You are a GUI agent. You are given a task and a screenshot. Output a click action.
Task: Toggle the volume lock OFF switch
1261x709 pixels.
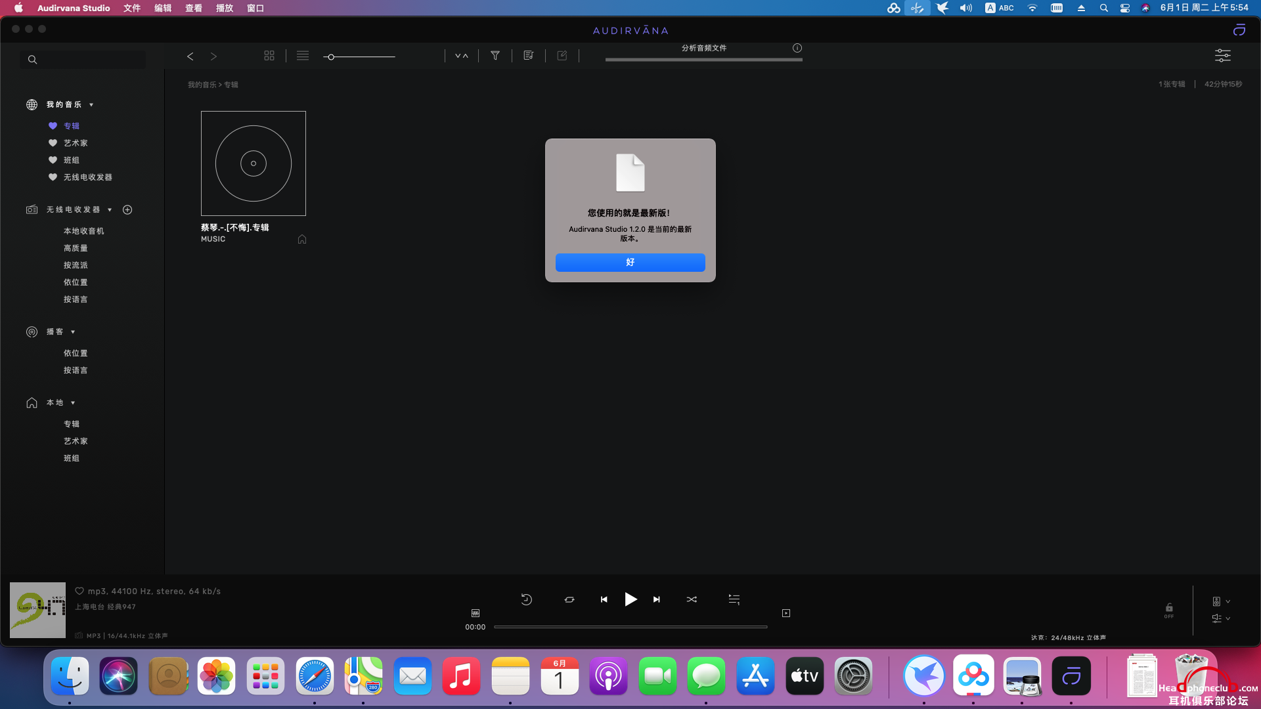coord(1169,611)
